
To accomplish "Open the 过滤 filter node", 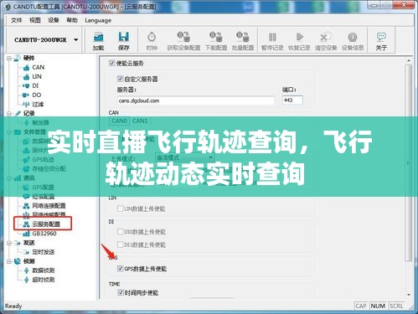I will coord(34,104).
